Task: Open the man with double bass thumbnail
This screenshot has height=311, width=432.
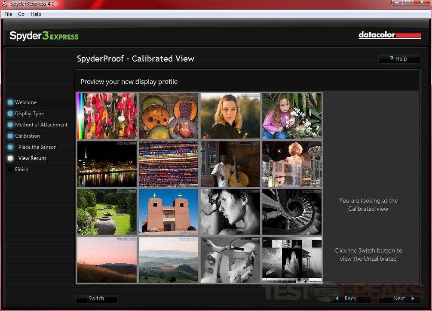Action: pos(230,164)
